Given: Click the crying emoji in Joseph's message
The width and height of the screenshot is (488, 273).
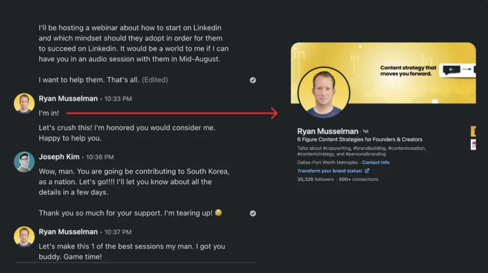Looking at the screenshot, I should point(218,213).
